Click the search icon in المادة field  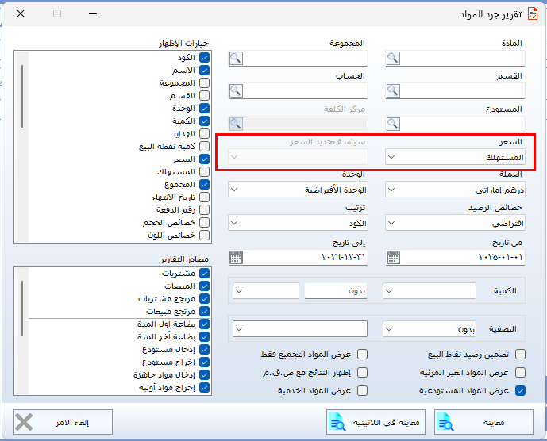coord(395,58)
